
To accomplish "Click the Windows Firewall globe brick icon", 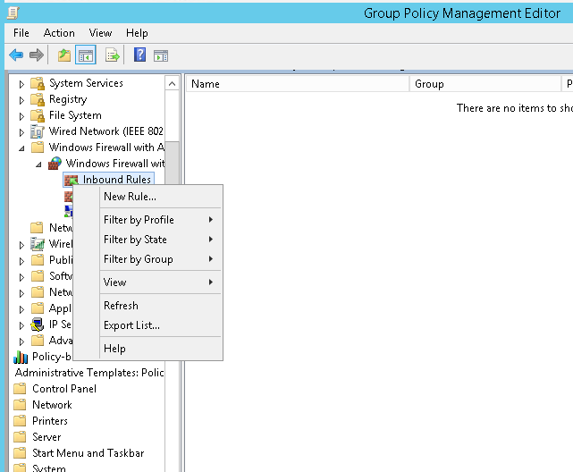I will point(55,164).
